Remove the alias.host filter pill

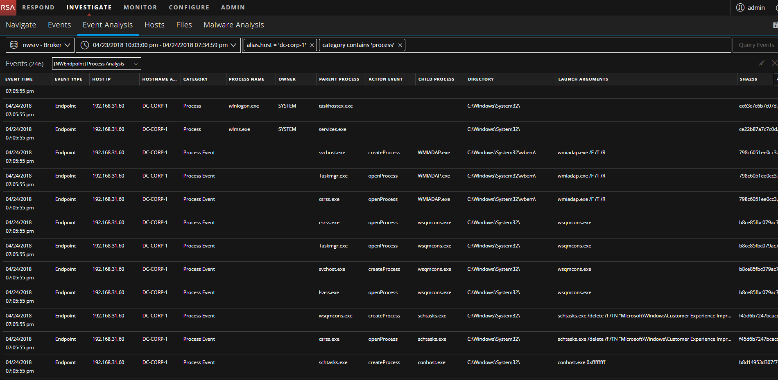[312, 45]
